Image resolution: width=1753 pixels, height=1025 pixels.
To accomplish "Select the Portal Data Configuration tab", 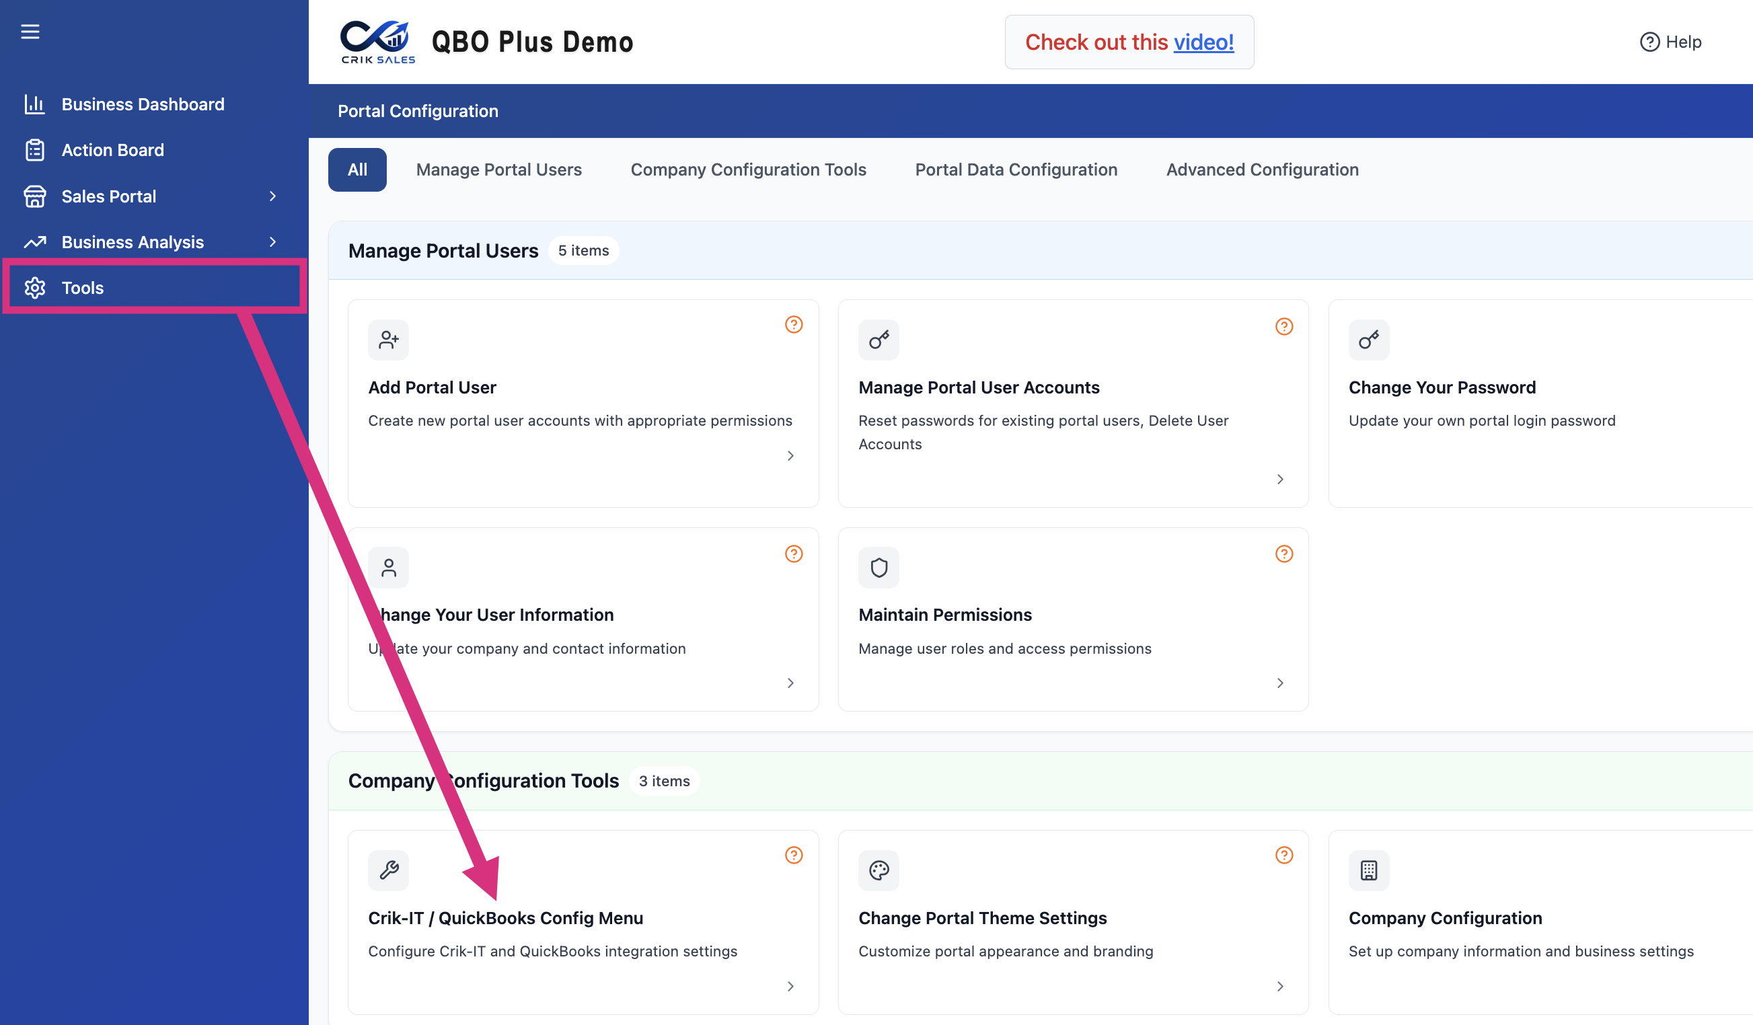I will point(1016,169).
